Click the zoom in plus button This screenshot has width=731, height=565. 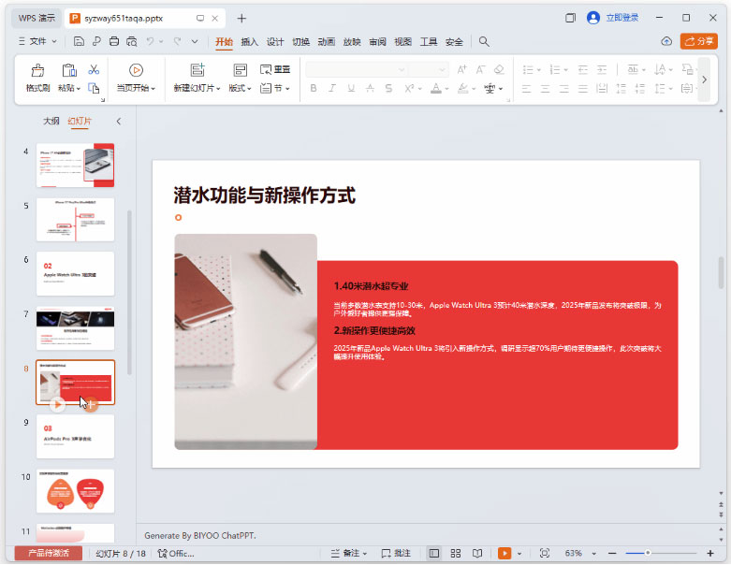point(710,554)
